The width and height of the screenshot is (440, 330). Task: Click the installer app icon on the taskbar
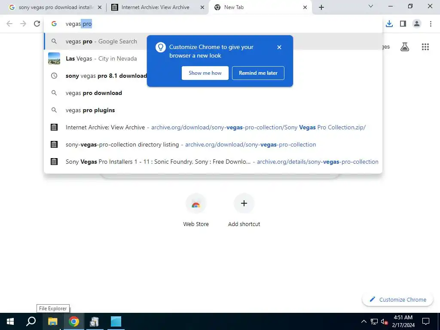pyautogui.click(x=95, y=321)
